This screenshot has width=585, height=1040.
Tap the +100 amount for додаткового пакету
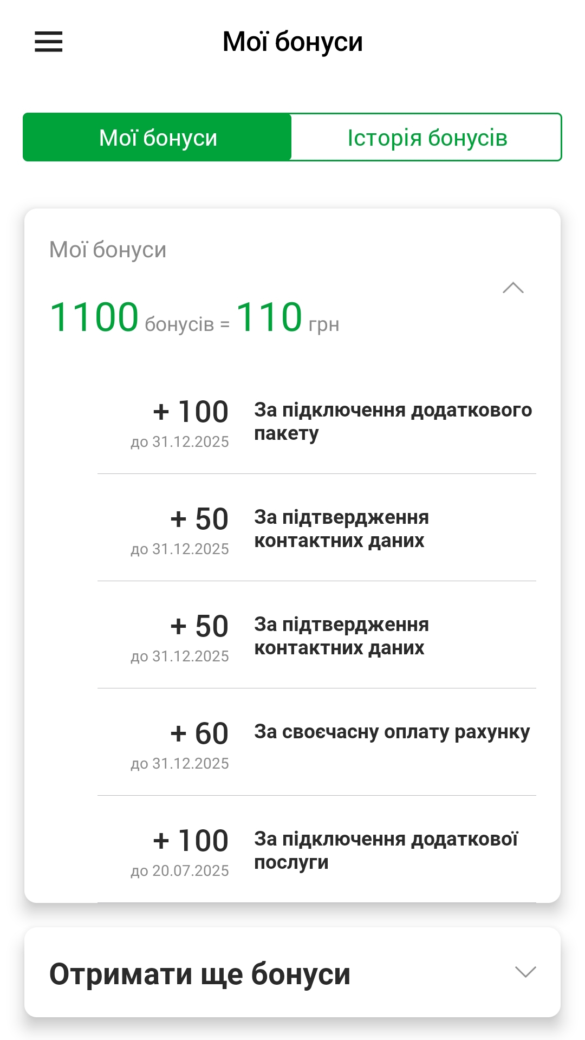pos(191,412)
